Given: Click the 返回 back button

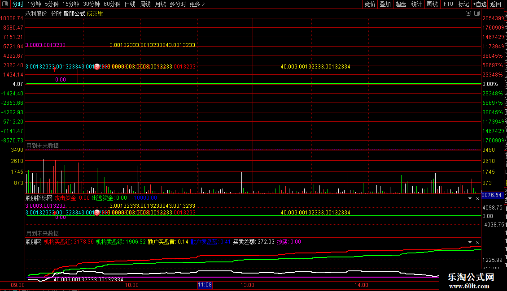Looking at the screenshot, I should pos(496,4).
